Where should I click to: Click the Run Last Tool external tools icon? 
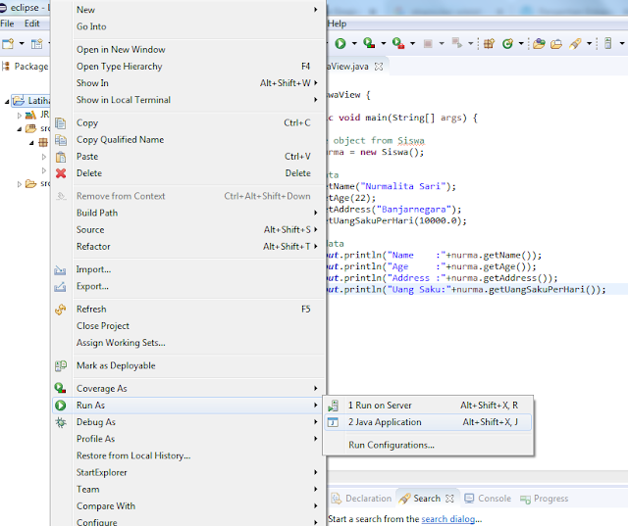pyautogui.click(x=398, y=43)
